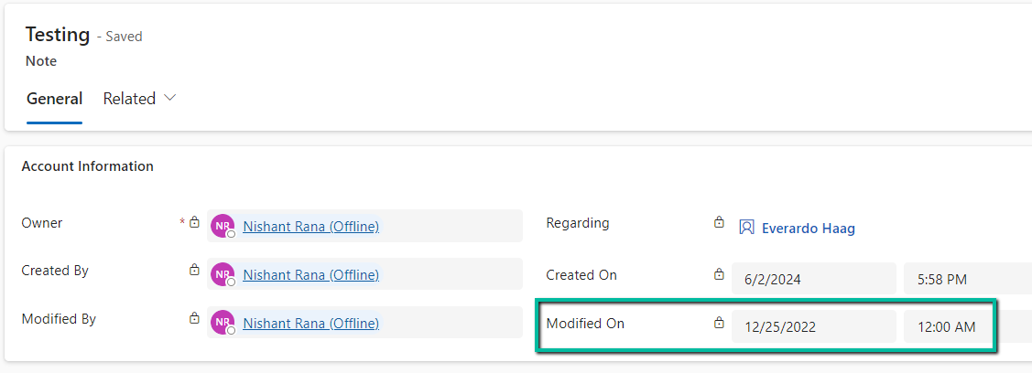Click the lock icon beside Regarding
The width and height of the screenshot is (1032, 373).
(x=719, y=222)
